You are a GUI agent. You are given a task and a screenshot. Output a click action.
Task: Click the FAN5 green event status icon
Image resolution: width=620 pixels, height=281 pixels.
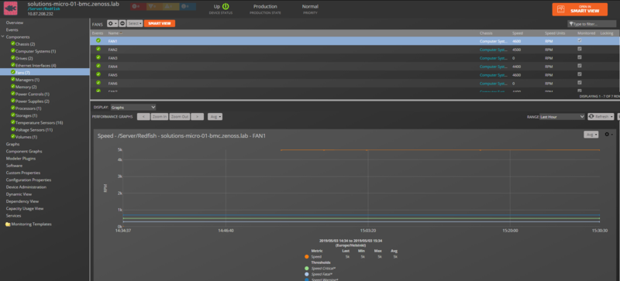pos(98,74)
